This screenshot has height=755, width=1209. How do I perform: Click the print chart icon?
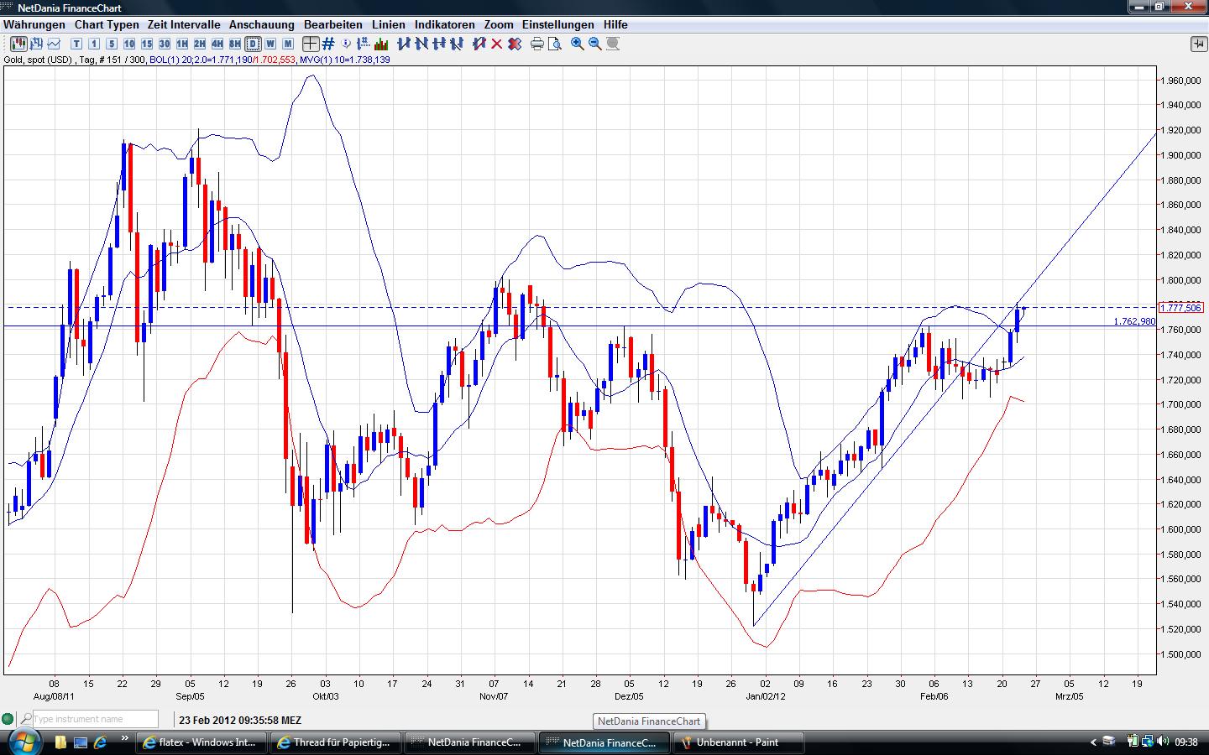coord(537,44)
